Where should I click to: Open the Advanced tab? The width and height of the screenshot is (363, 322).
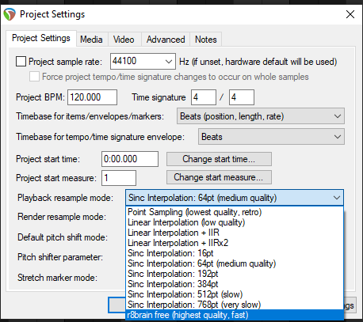(166, 40)
